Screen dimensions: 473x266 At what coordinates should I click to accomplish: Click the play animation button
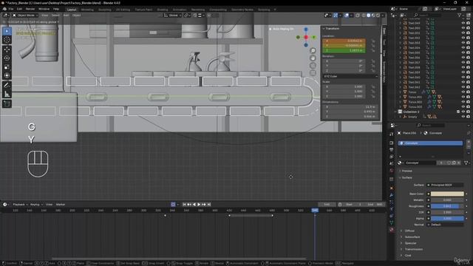(199, 205)
